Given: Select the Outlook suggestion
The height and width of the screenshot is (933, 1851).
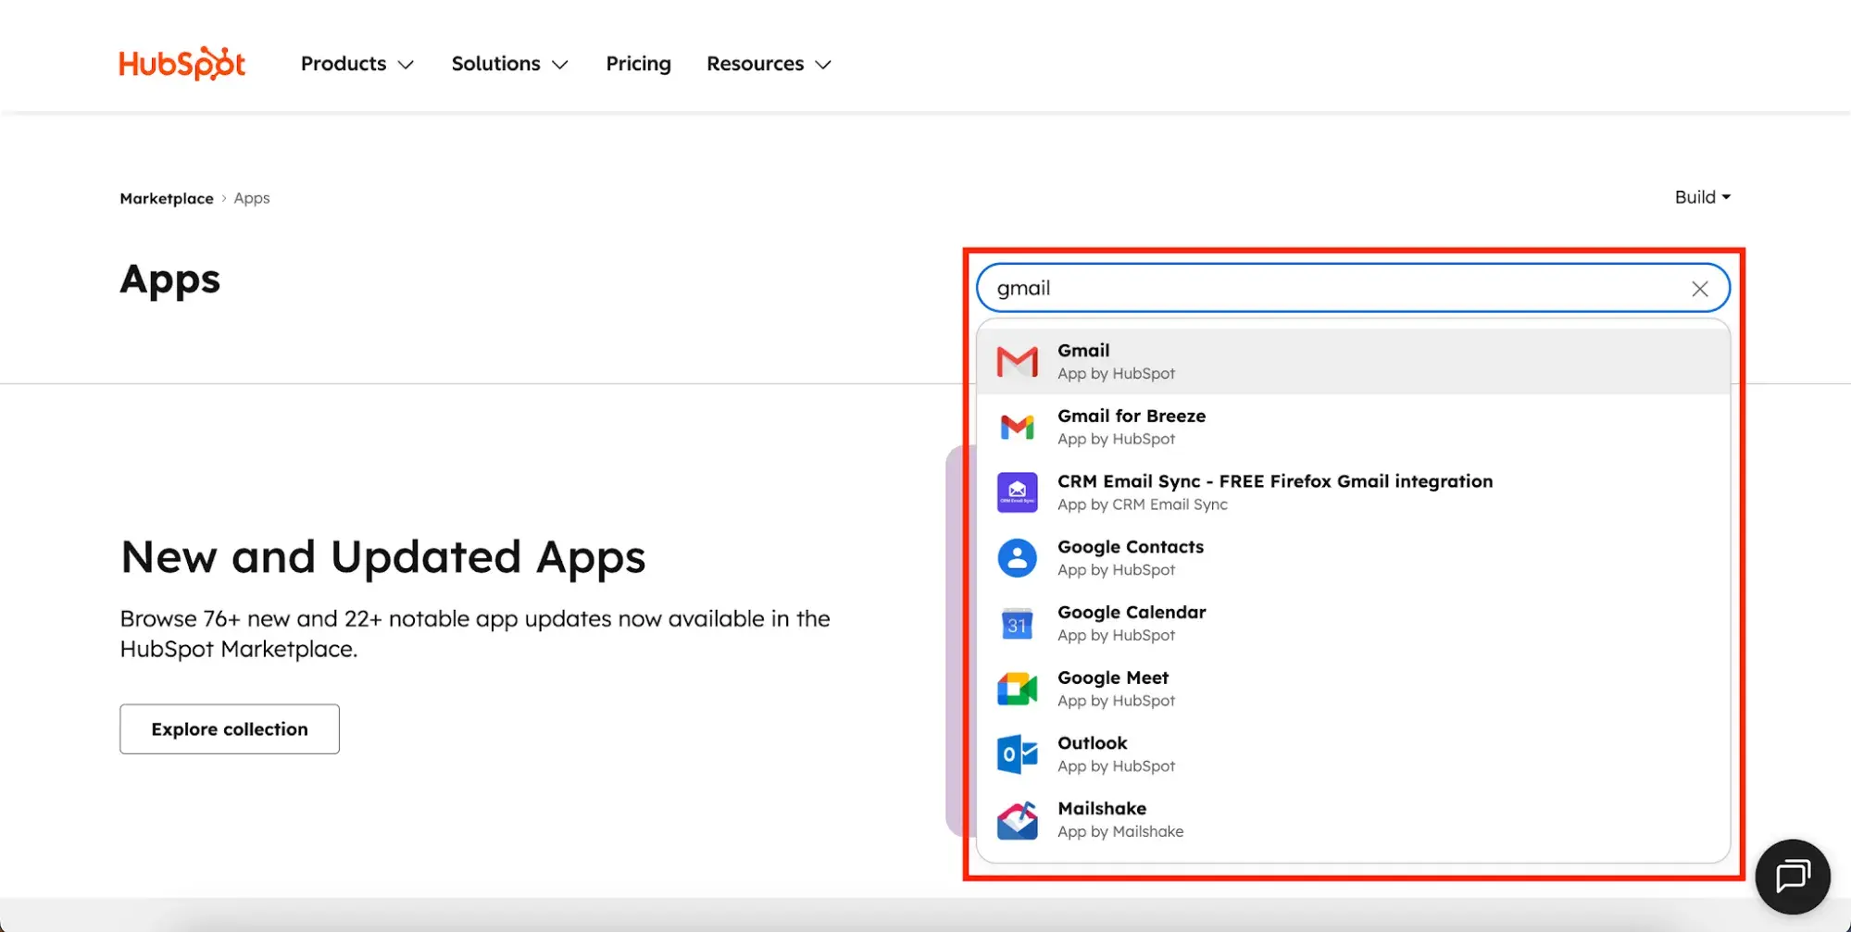Looking at the screenshot, I should (1353, 754).
